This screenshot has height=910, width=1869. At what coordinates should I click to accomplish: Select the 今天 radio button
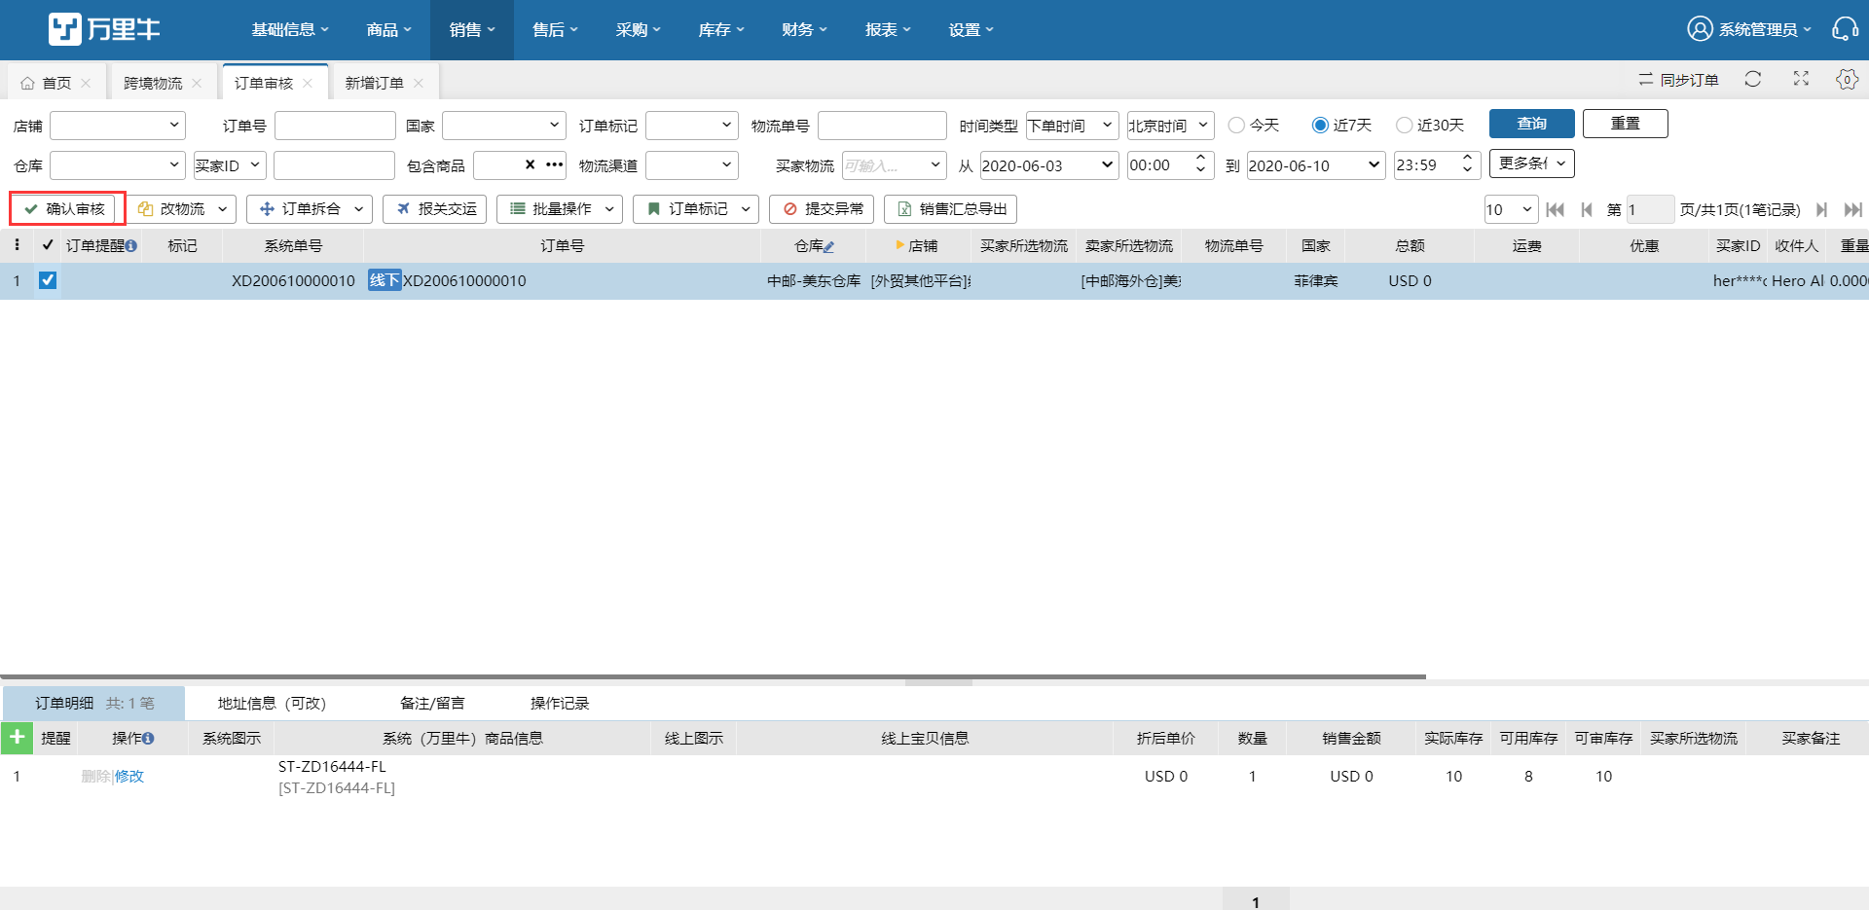tap(1236, 125)
